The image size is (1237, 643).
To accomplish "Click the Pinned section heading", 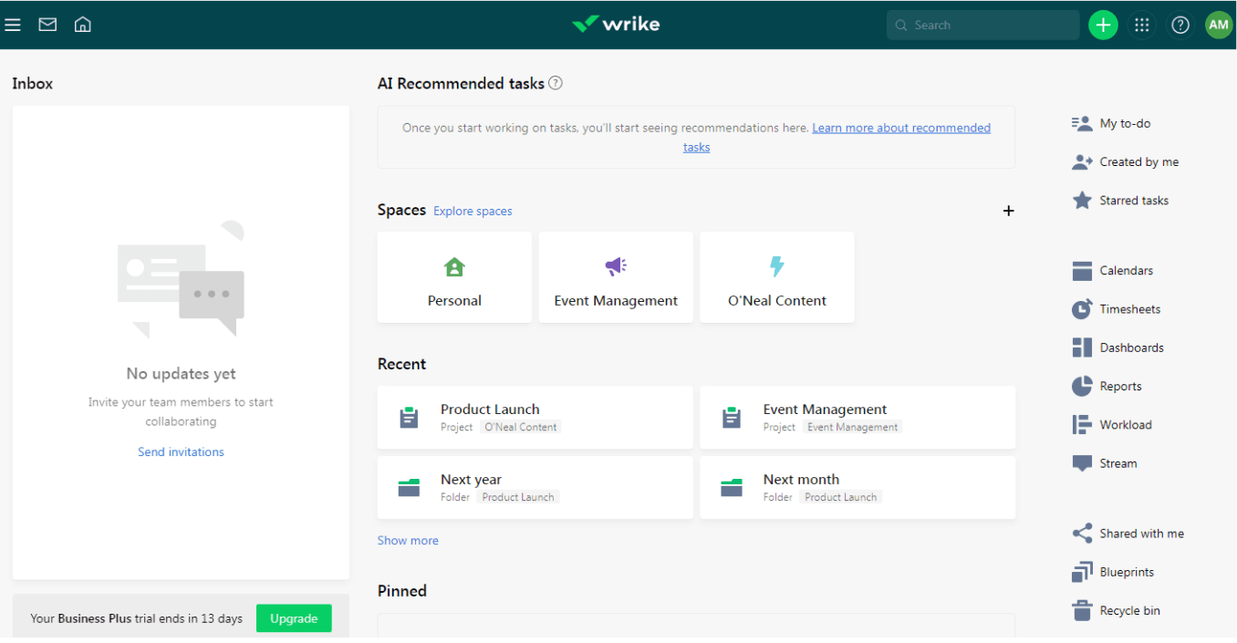I will [x=402, y=591].
